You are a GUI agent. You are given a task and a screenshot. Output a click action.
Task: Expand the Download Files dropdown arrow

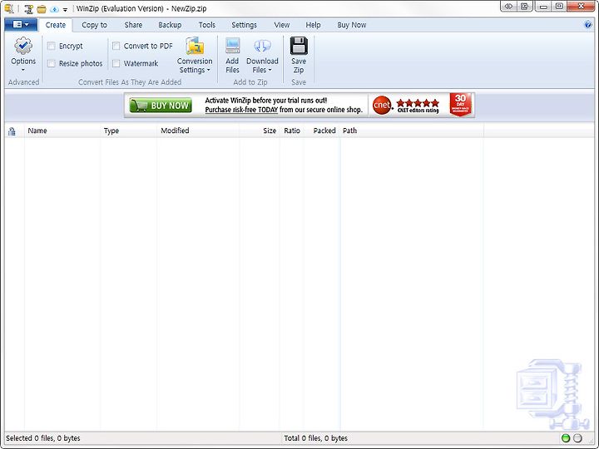point(270,70)
